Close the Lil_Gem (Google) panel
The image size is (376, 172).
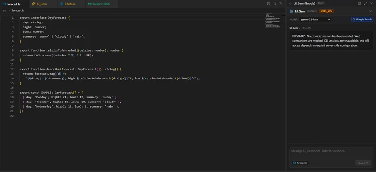[371, 3]
